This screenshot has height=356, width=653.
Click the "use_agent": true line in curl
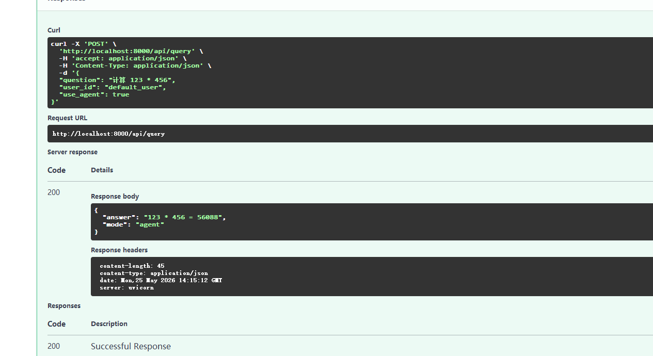click(x=94, y=94)
